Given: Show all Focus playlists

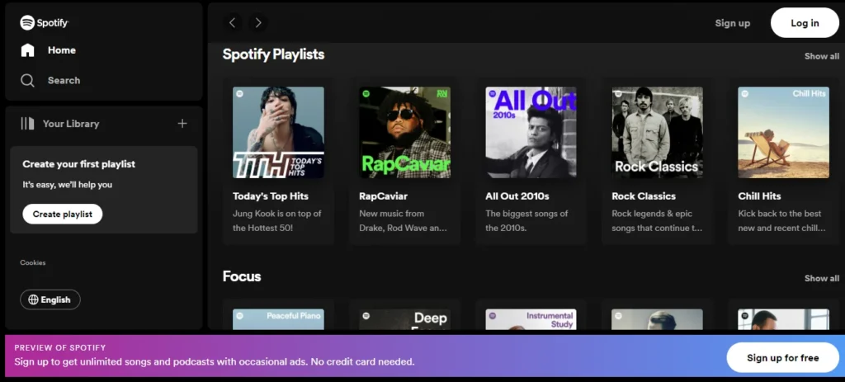Looking at the screenshot, I should click(x=821, y=278).
